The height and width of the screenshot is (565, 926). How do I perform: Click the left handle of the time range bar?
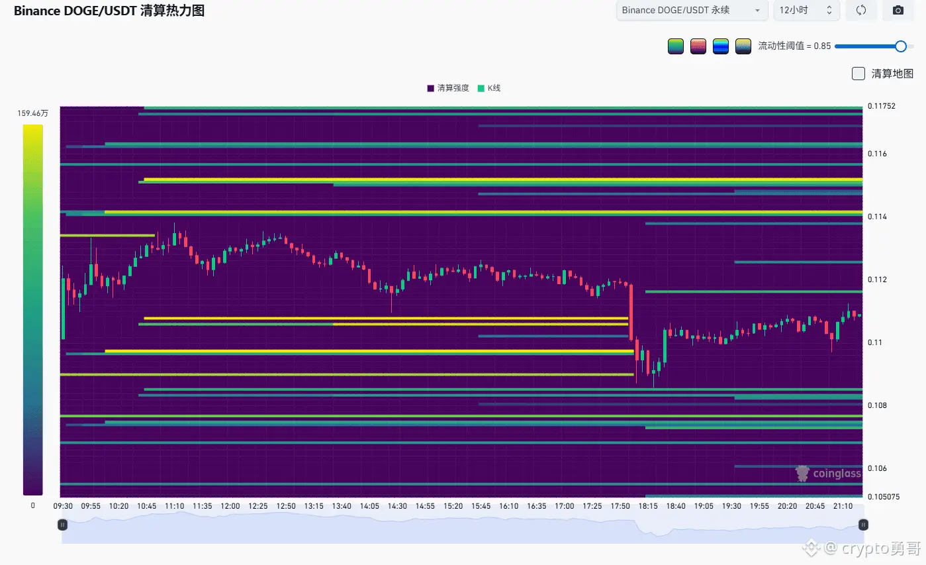(x=62, y=525)
